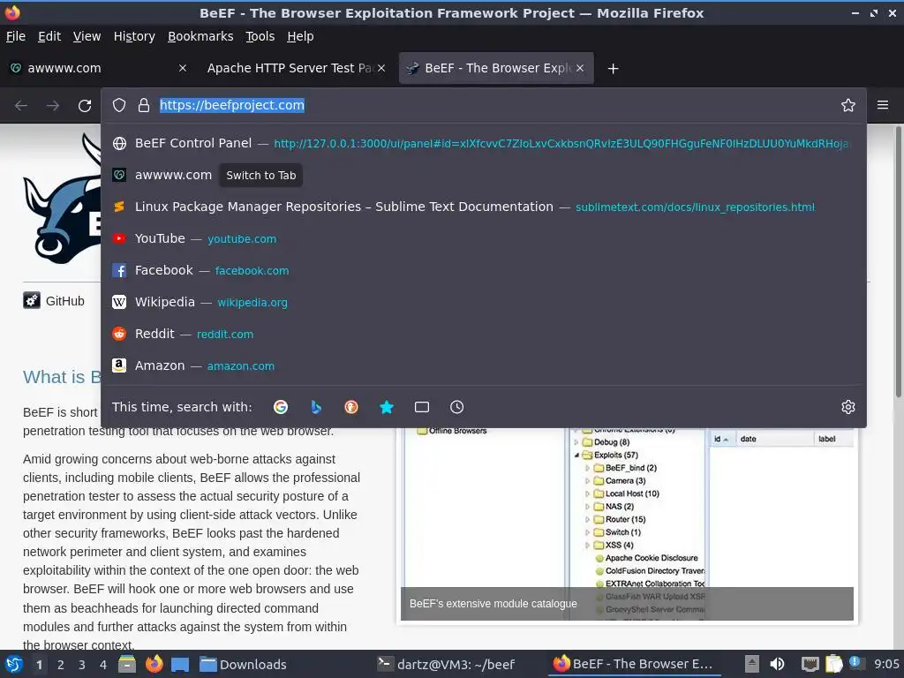Expand the Debug (8) folder in screenshot tree

point(576,442)
